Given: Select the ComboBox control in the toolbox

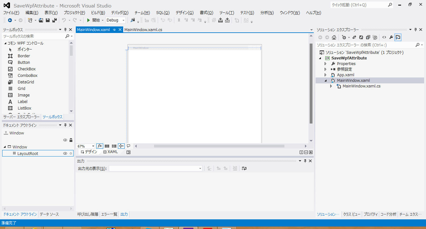Looking at the screenshot, I should 27,76.
